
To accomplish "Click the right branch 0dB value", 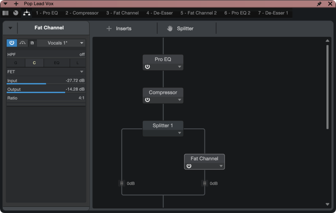I will tap(214, 184).
